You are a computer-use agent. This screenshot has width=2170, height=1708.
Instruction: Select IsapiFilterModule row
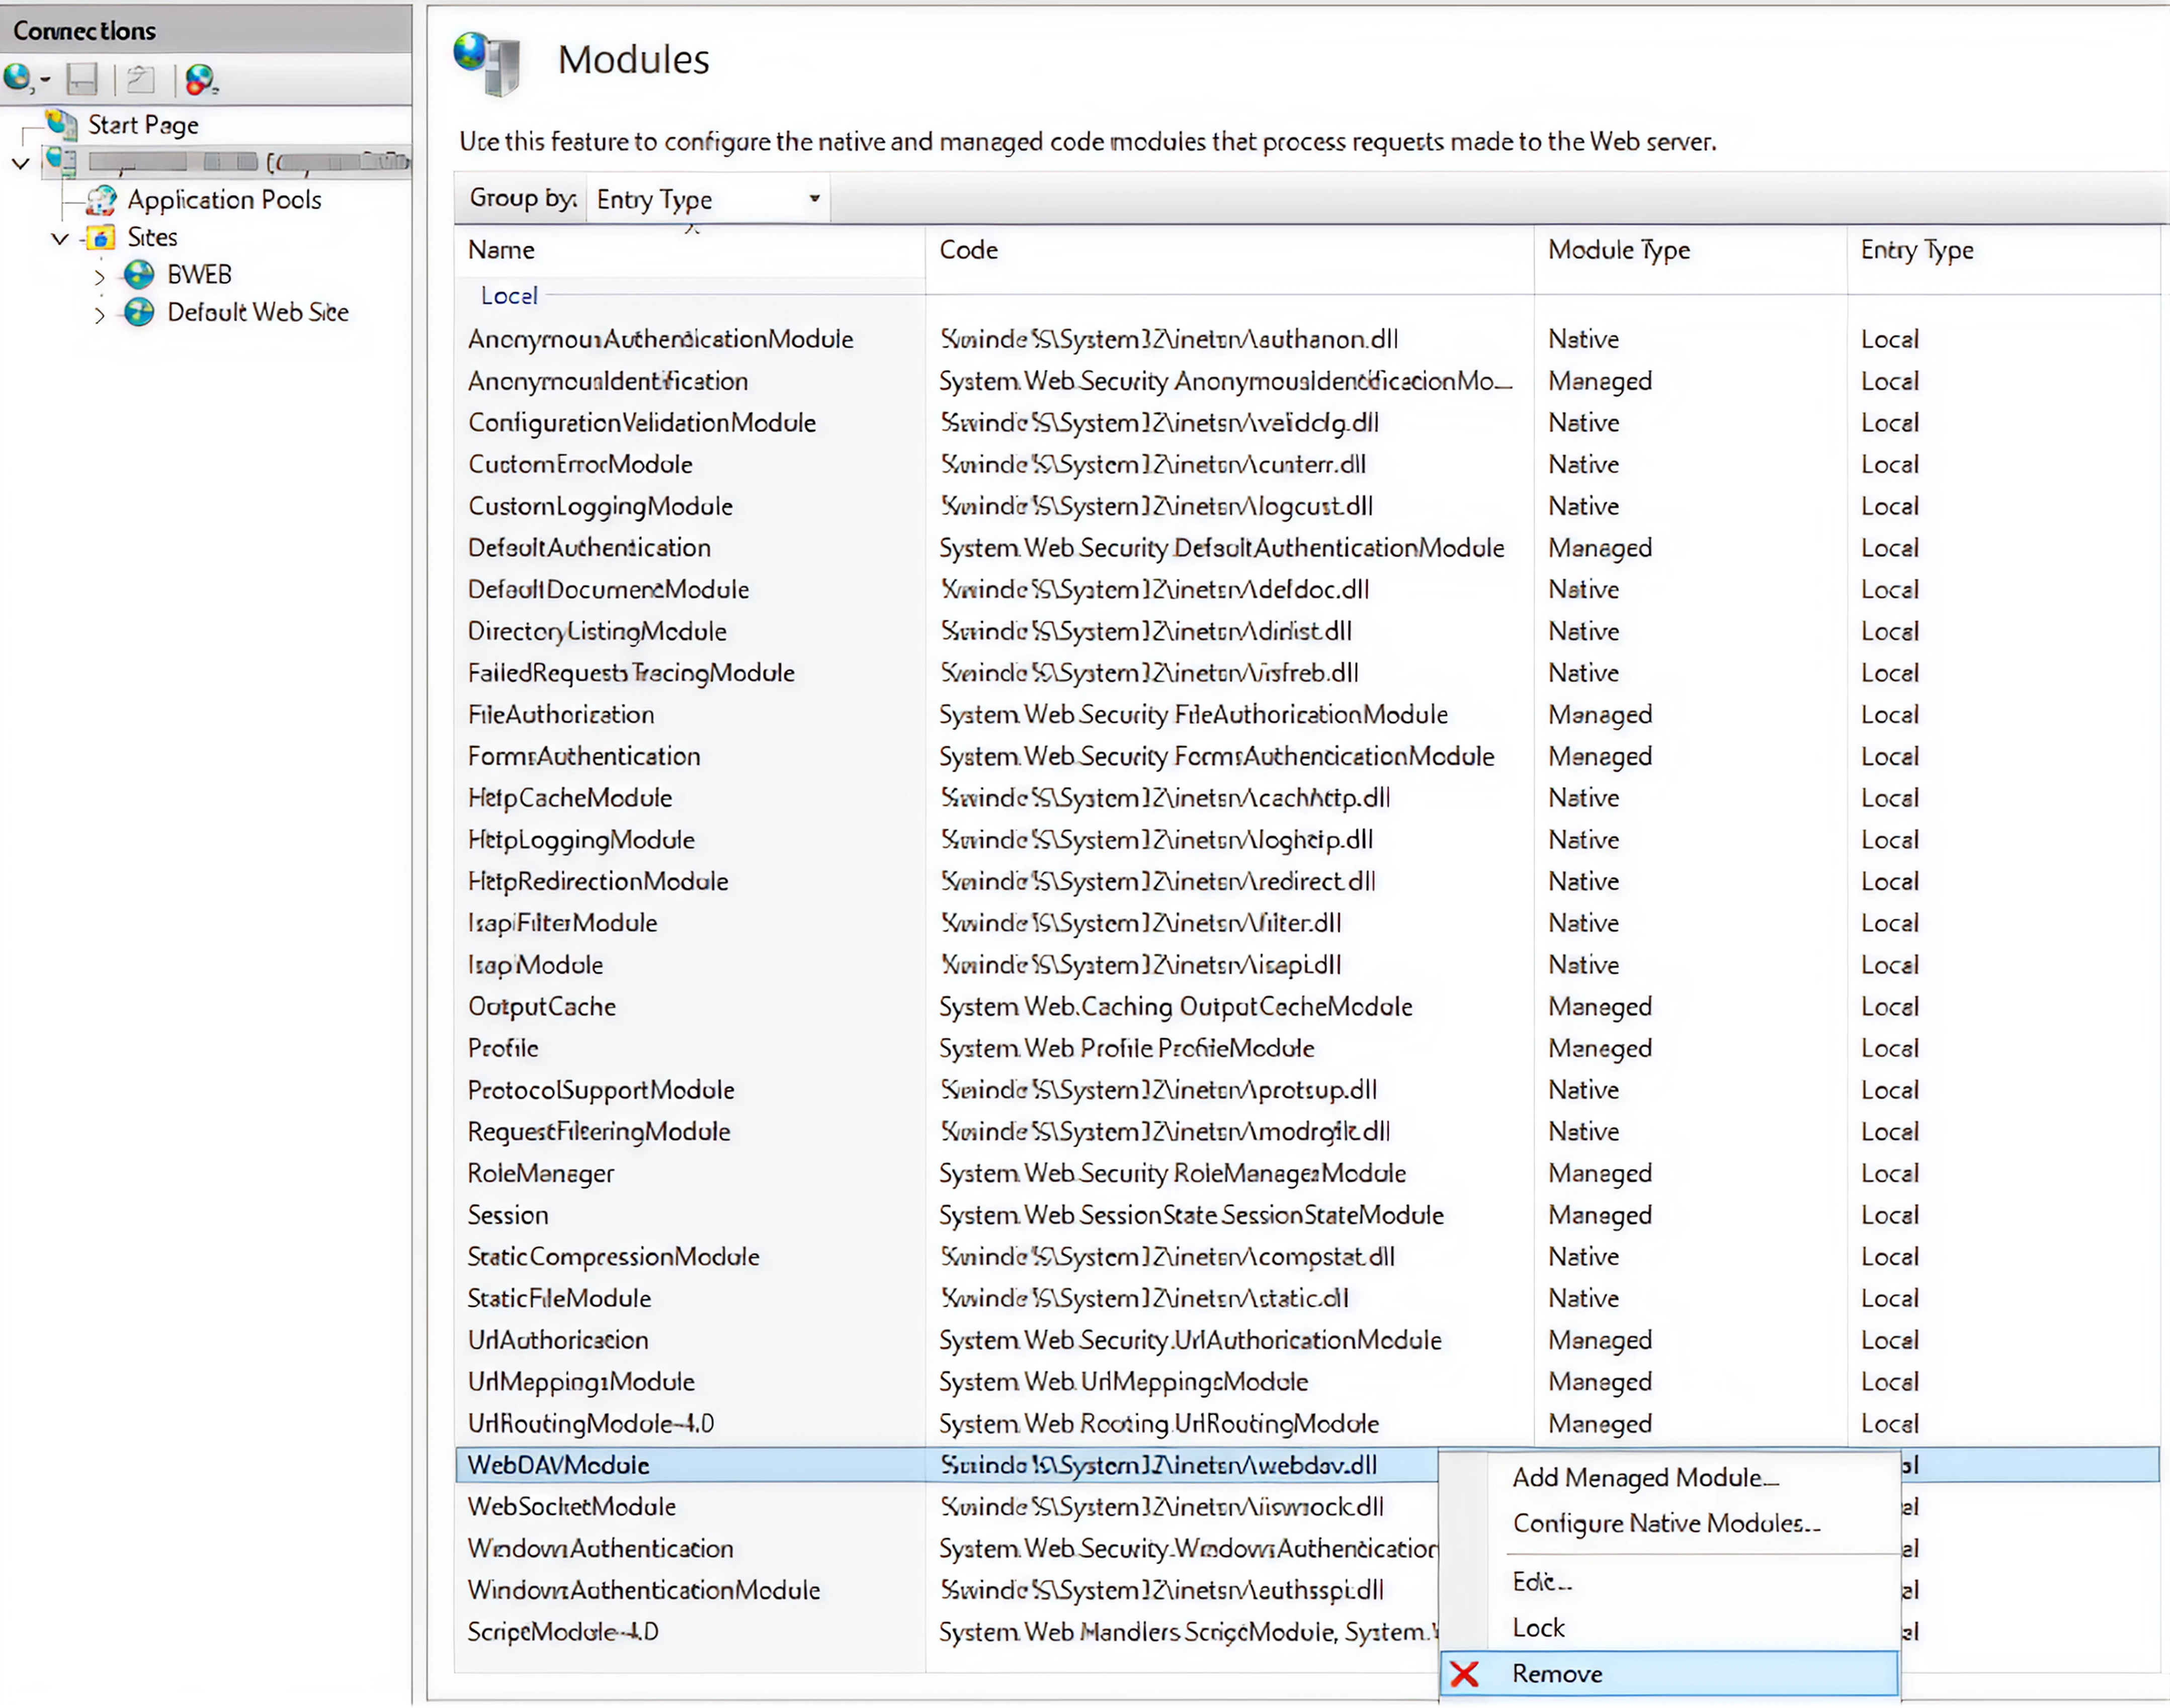(x=1307, y=923)
